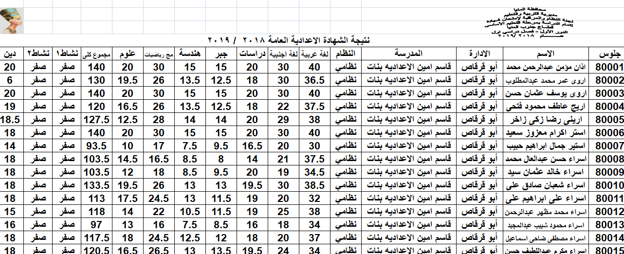Select the title 'نتيجة الشهادة الاعدادية العامة'
The image size is (624, 254).
tap(319, 39)
